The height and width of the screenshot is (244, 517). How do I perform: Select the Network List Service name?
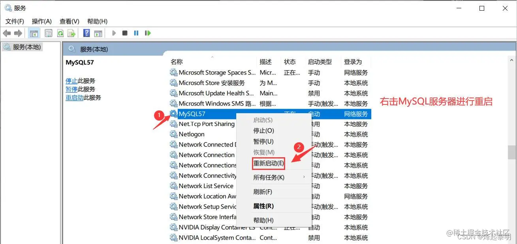[x=206, y=186]
